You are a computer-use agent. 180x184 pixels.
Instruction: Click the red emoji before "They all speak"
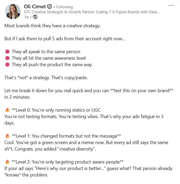pos(7,52)
